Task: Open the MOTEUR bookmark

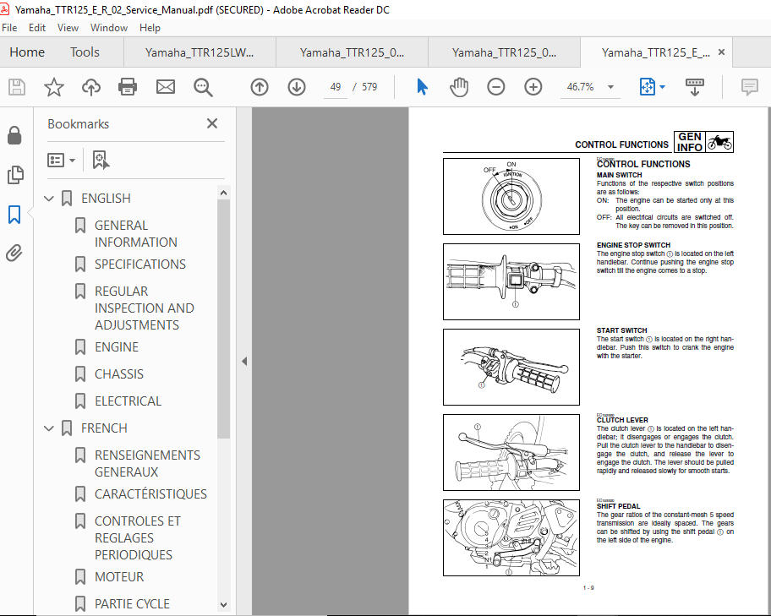Action: (119, 576)
